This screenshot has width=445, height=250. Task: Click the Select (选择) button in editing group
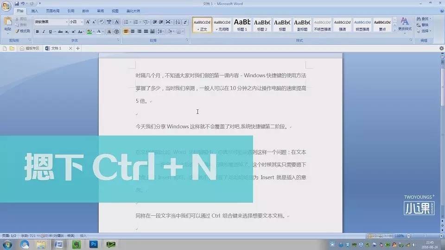424,31
